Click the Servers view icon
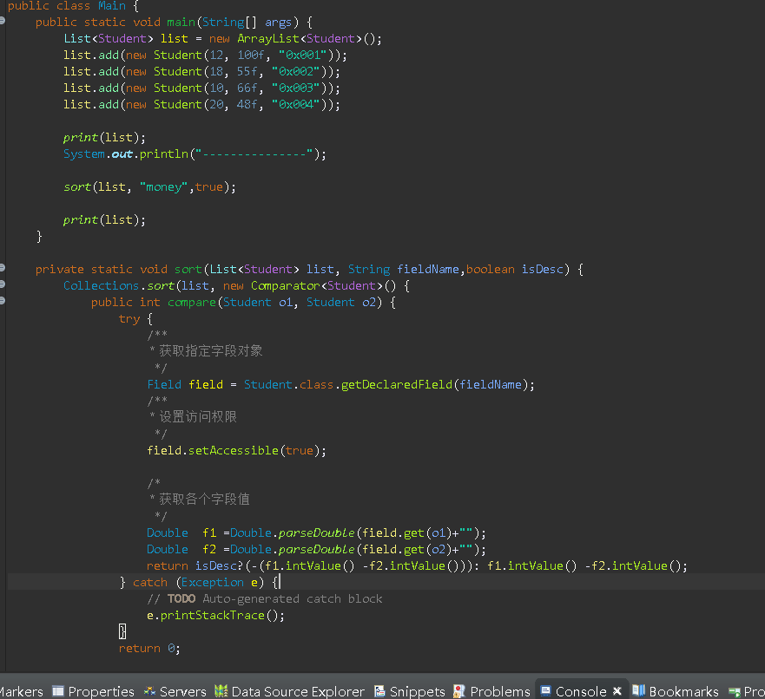The height and width of the screenshot is (699, 765). tap(150, 691)
